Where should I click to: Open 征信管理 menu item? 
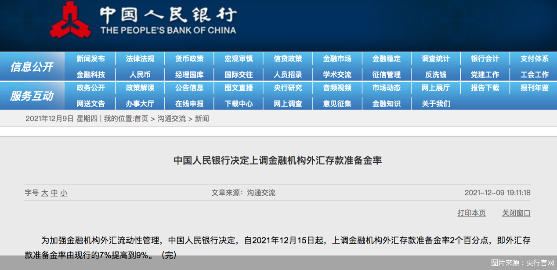tap(387, 75)
